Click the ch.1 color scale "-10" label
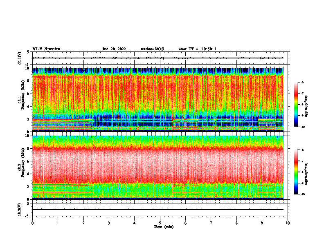 pos(303,127)
